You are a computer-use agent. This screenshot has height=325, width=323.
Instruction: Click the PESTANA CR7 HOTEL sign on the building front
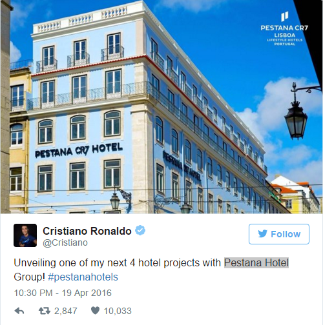(79, 150)
